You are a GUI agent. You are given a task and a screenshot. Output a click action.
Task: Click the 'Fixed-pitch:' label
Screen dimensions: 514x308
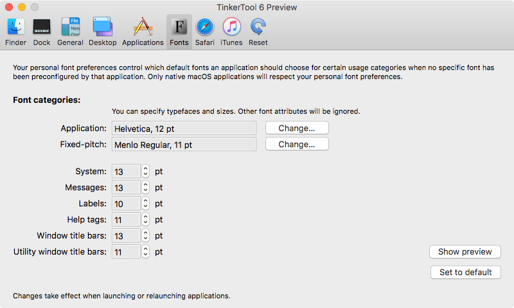click(84, 144)
